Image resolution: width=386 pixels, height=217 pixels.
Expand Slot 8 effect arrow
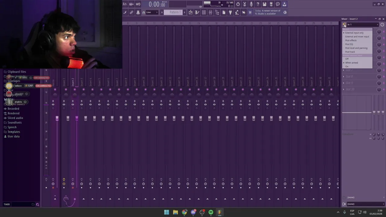[343, 77]
